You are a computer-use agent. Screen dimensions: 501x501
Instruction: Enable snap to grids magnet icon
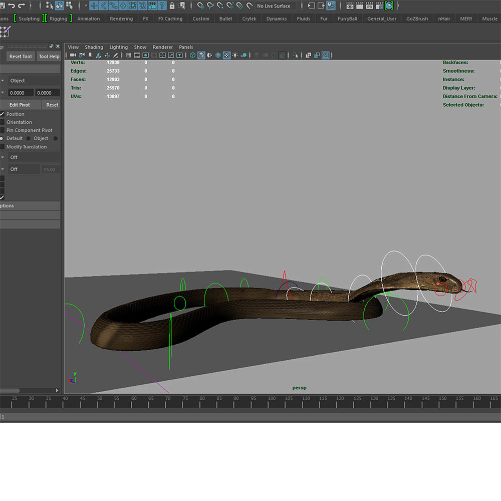pos(200,6)
